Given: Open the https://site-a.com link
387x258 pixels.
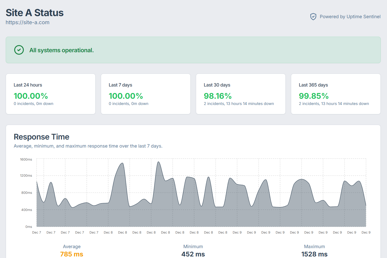Looking at the screenshot, I should coord(28,22).
